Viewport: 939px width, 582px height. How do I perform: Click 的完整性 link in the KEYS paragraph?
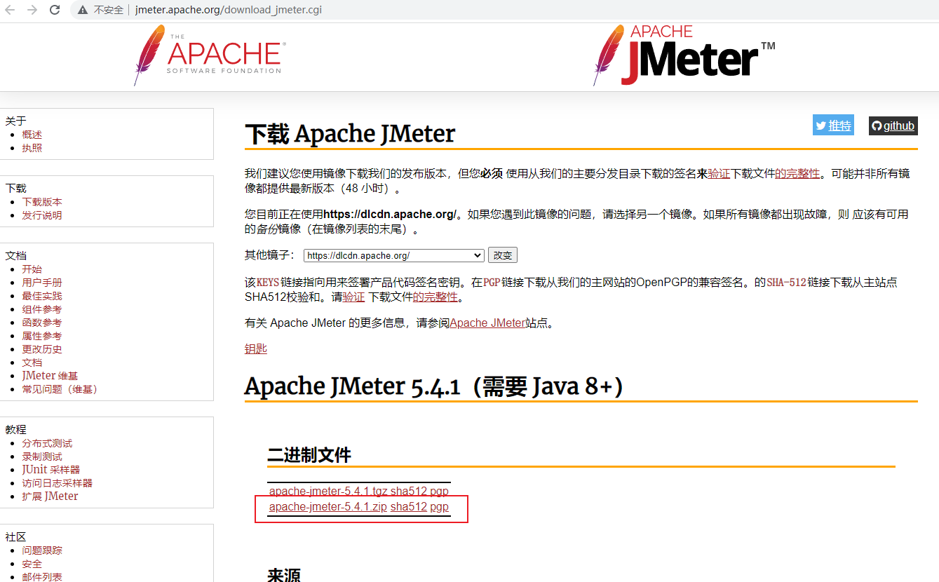point(435,297)
